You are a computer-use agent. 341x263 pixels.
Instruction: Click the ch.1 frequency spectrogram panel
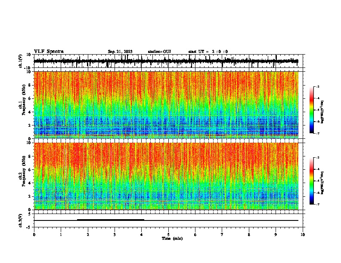point(166,105)
